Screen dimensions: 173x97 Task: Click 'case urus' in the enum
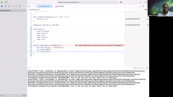[41, 35]
